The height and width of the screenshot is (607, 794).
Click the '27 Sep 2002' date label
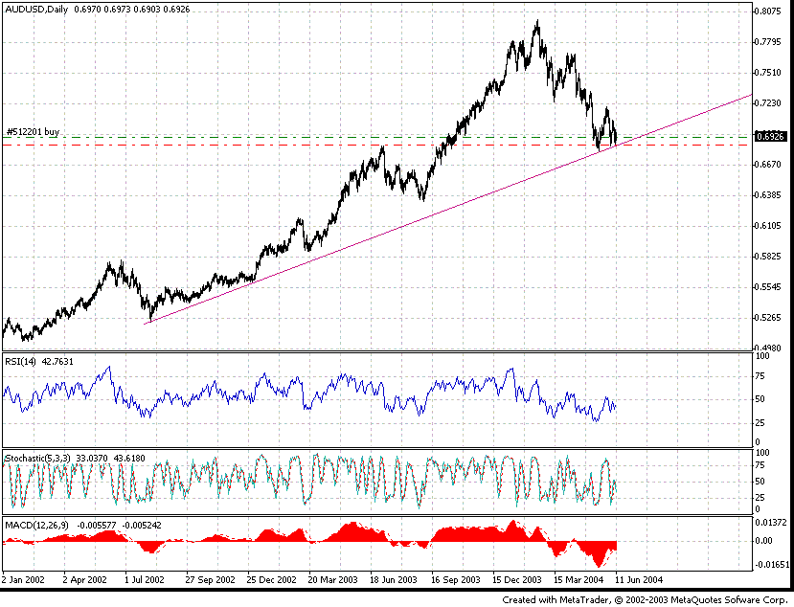(210, 579)
